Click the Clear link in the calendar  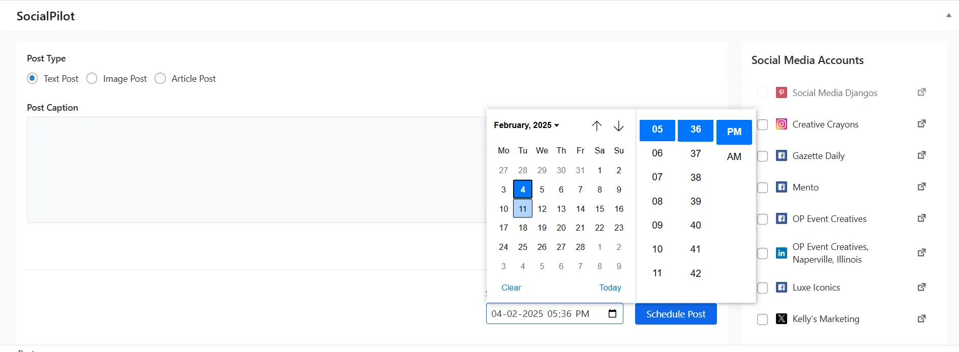(511, 287)
